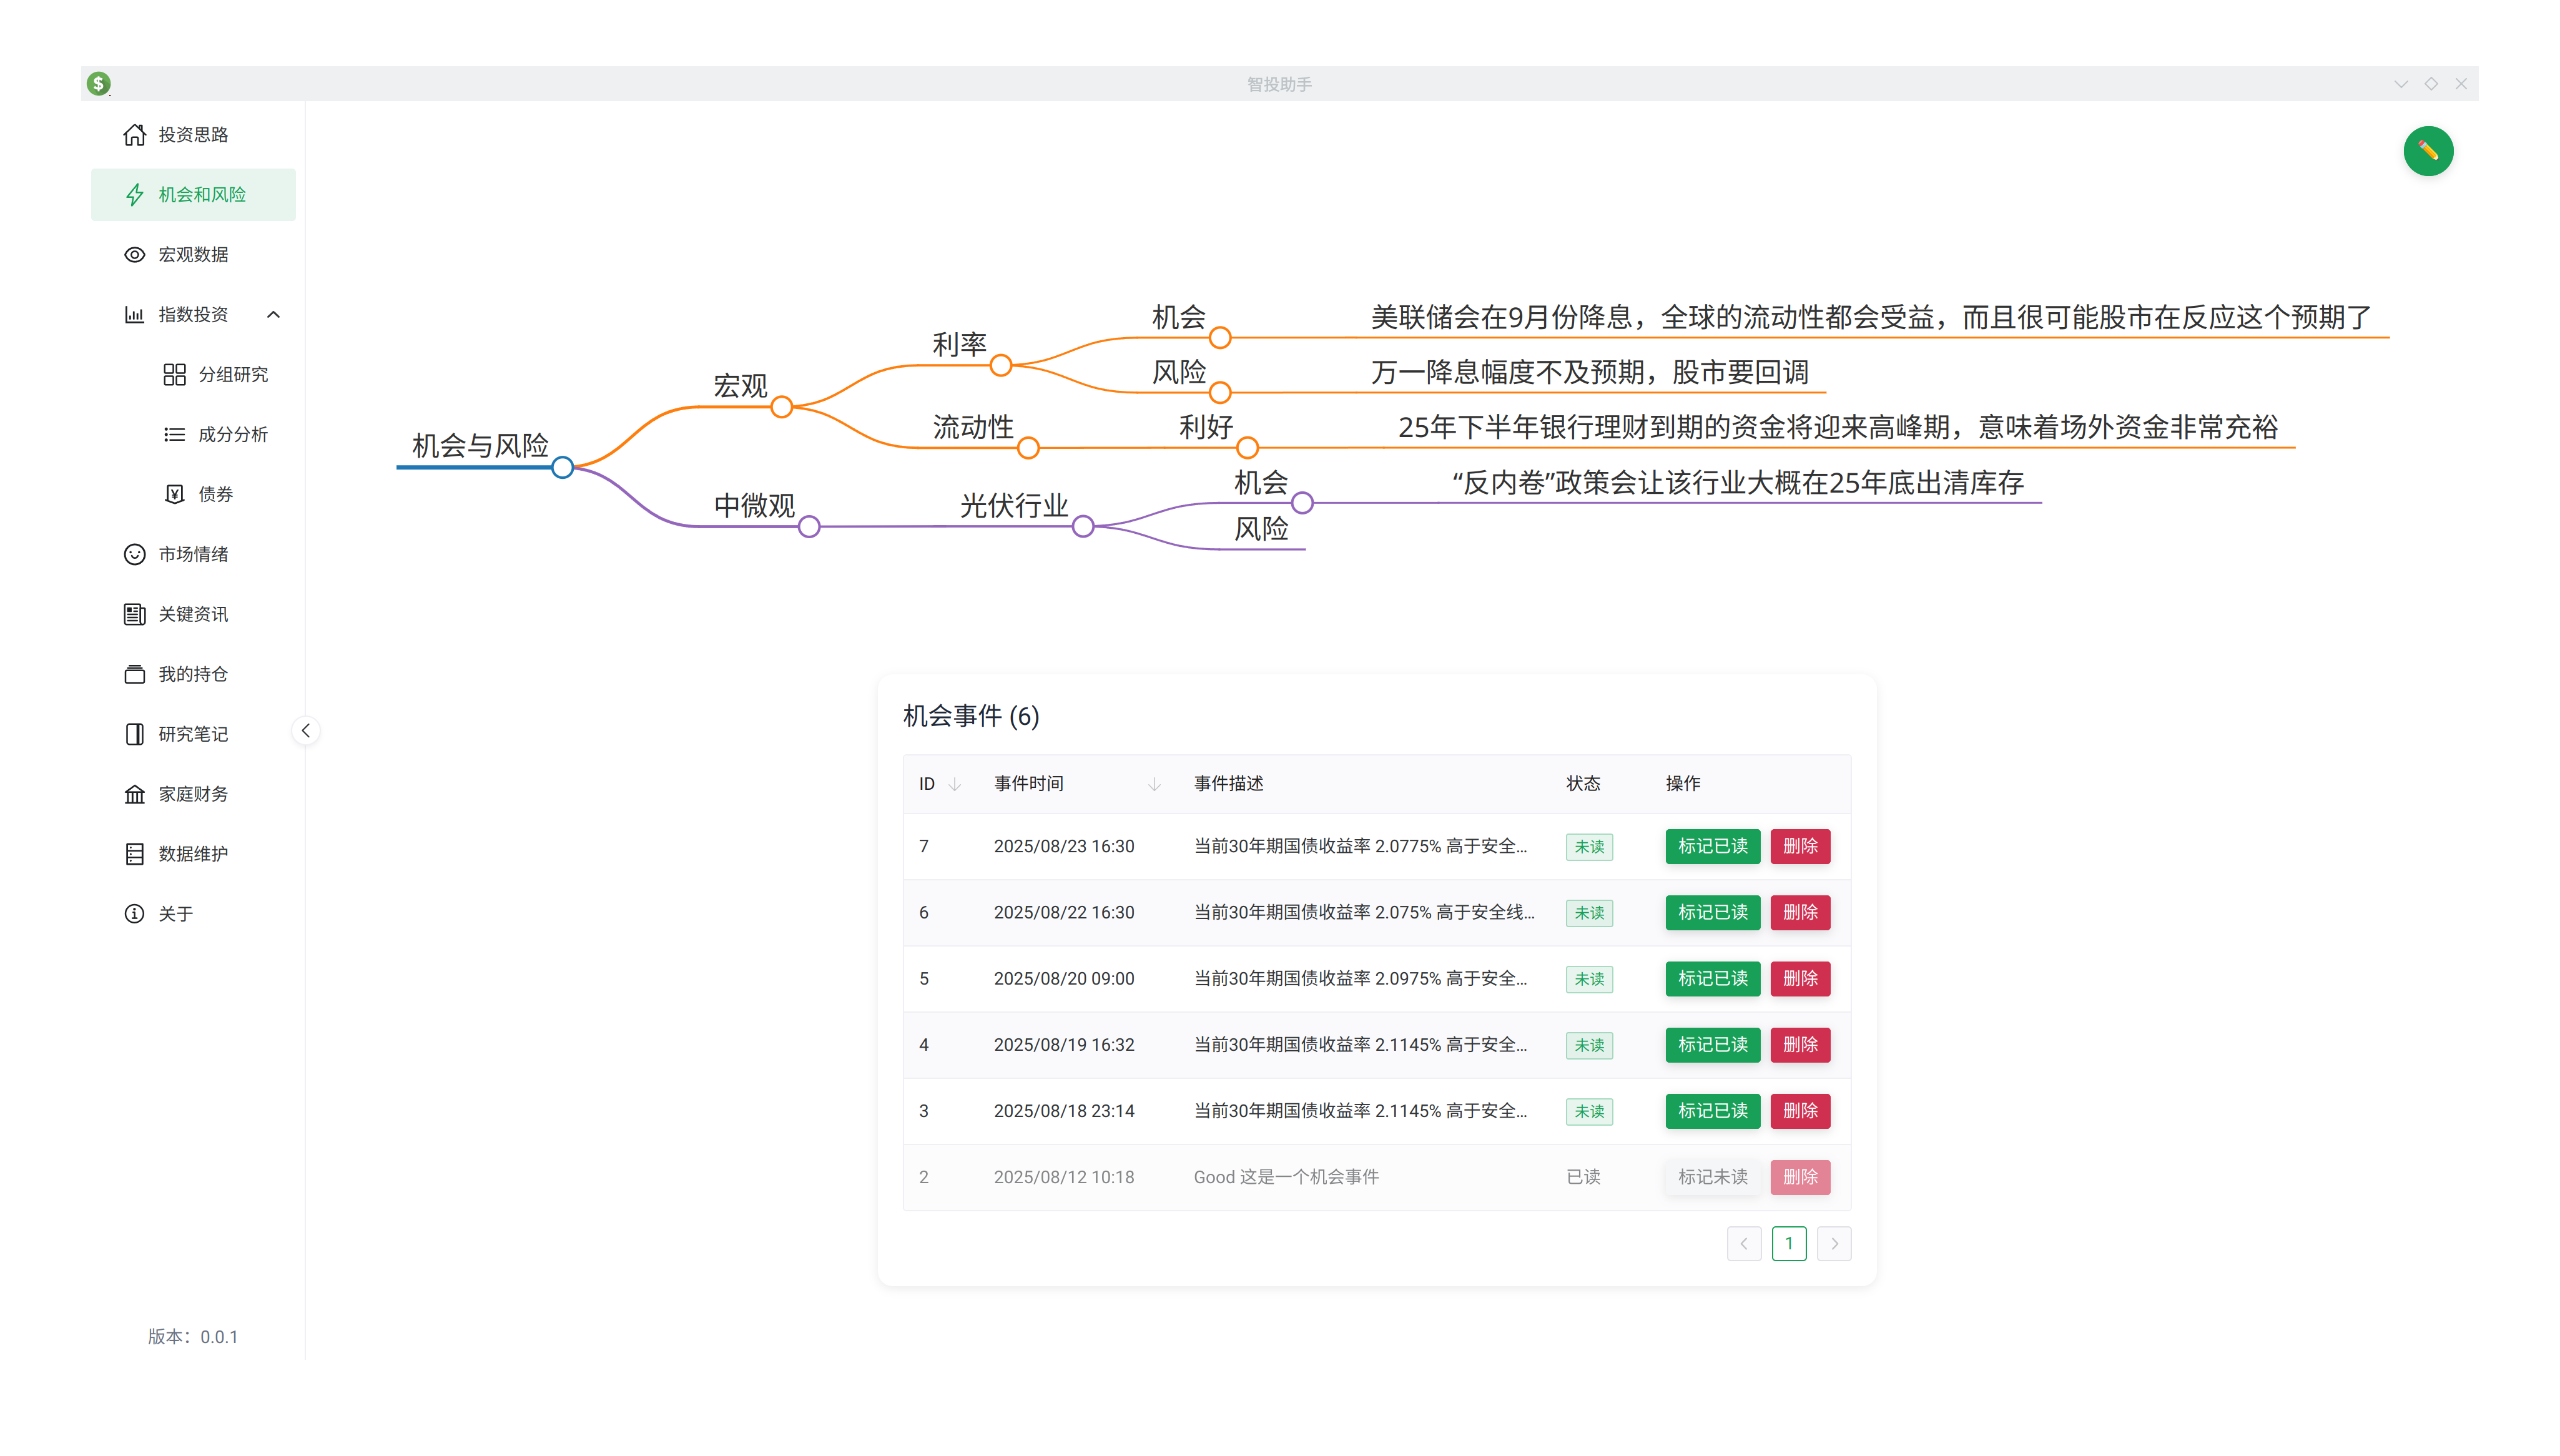Screen dimensions: 2560x1456
Task: Select page 1 in pagination
Action: tap(1789, 1243)
